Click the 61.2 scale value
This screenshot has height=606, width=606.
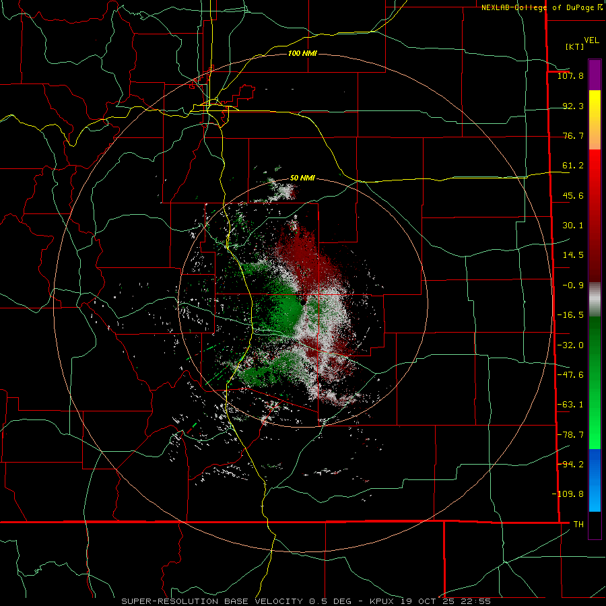(573, 166)
